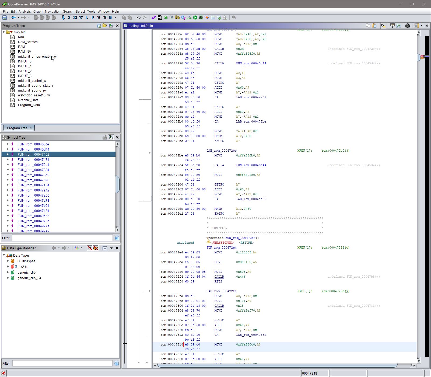The image size is (431, 377).
Task: Click inside the Symbol Tree filter field
Action: [x=62, y=238]
